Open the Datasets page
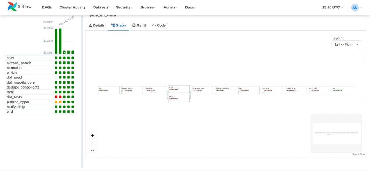The image size is (370, 171). coord(101,7)
